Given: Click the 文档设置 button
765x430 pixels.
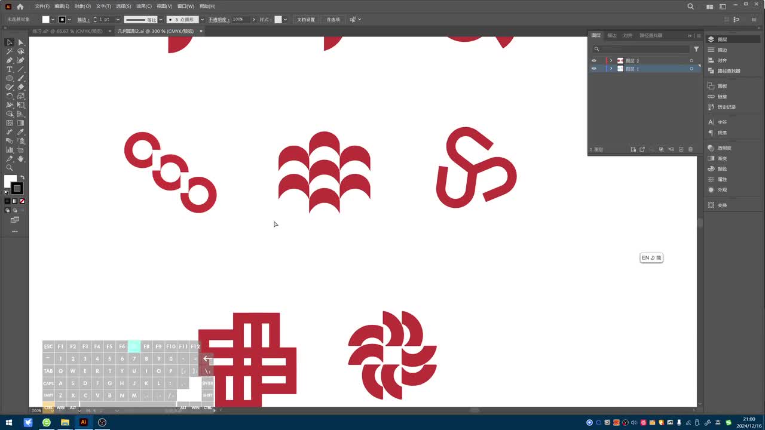Looking at the screenshot, I should (x=306, y=20).
